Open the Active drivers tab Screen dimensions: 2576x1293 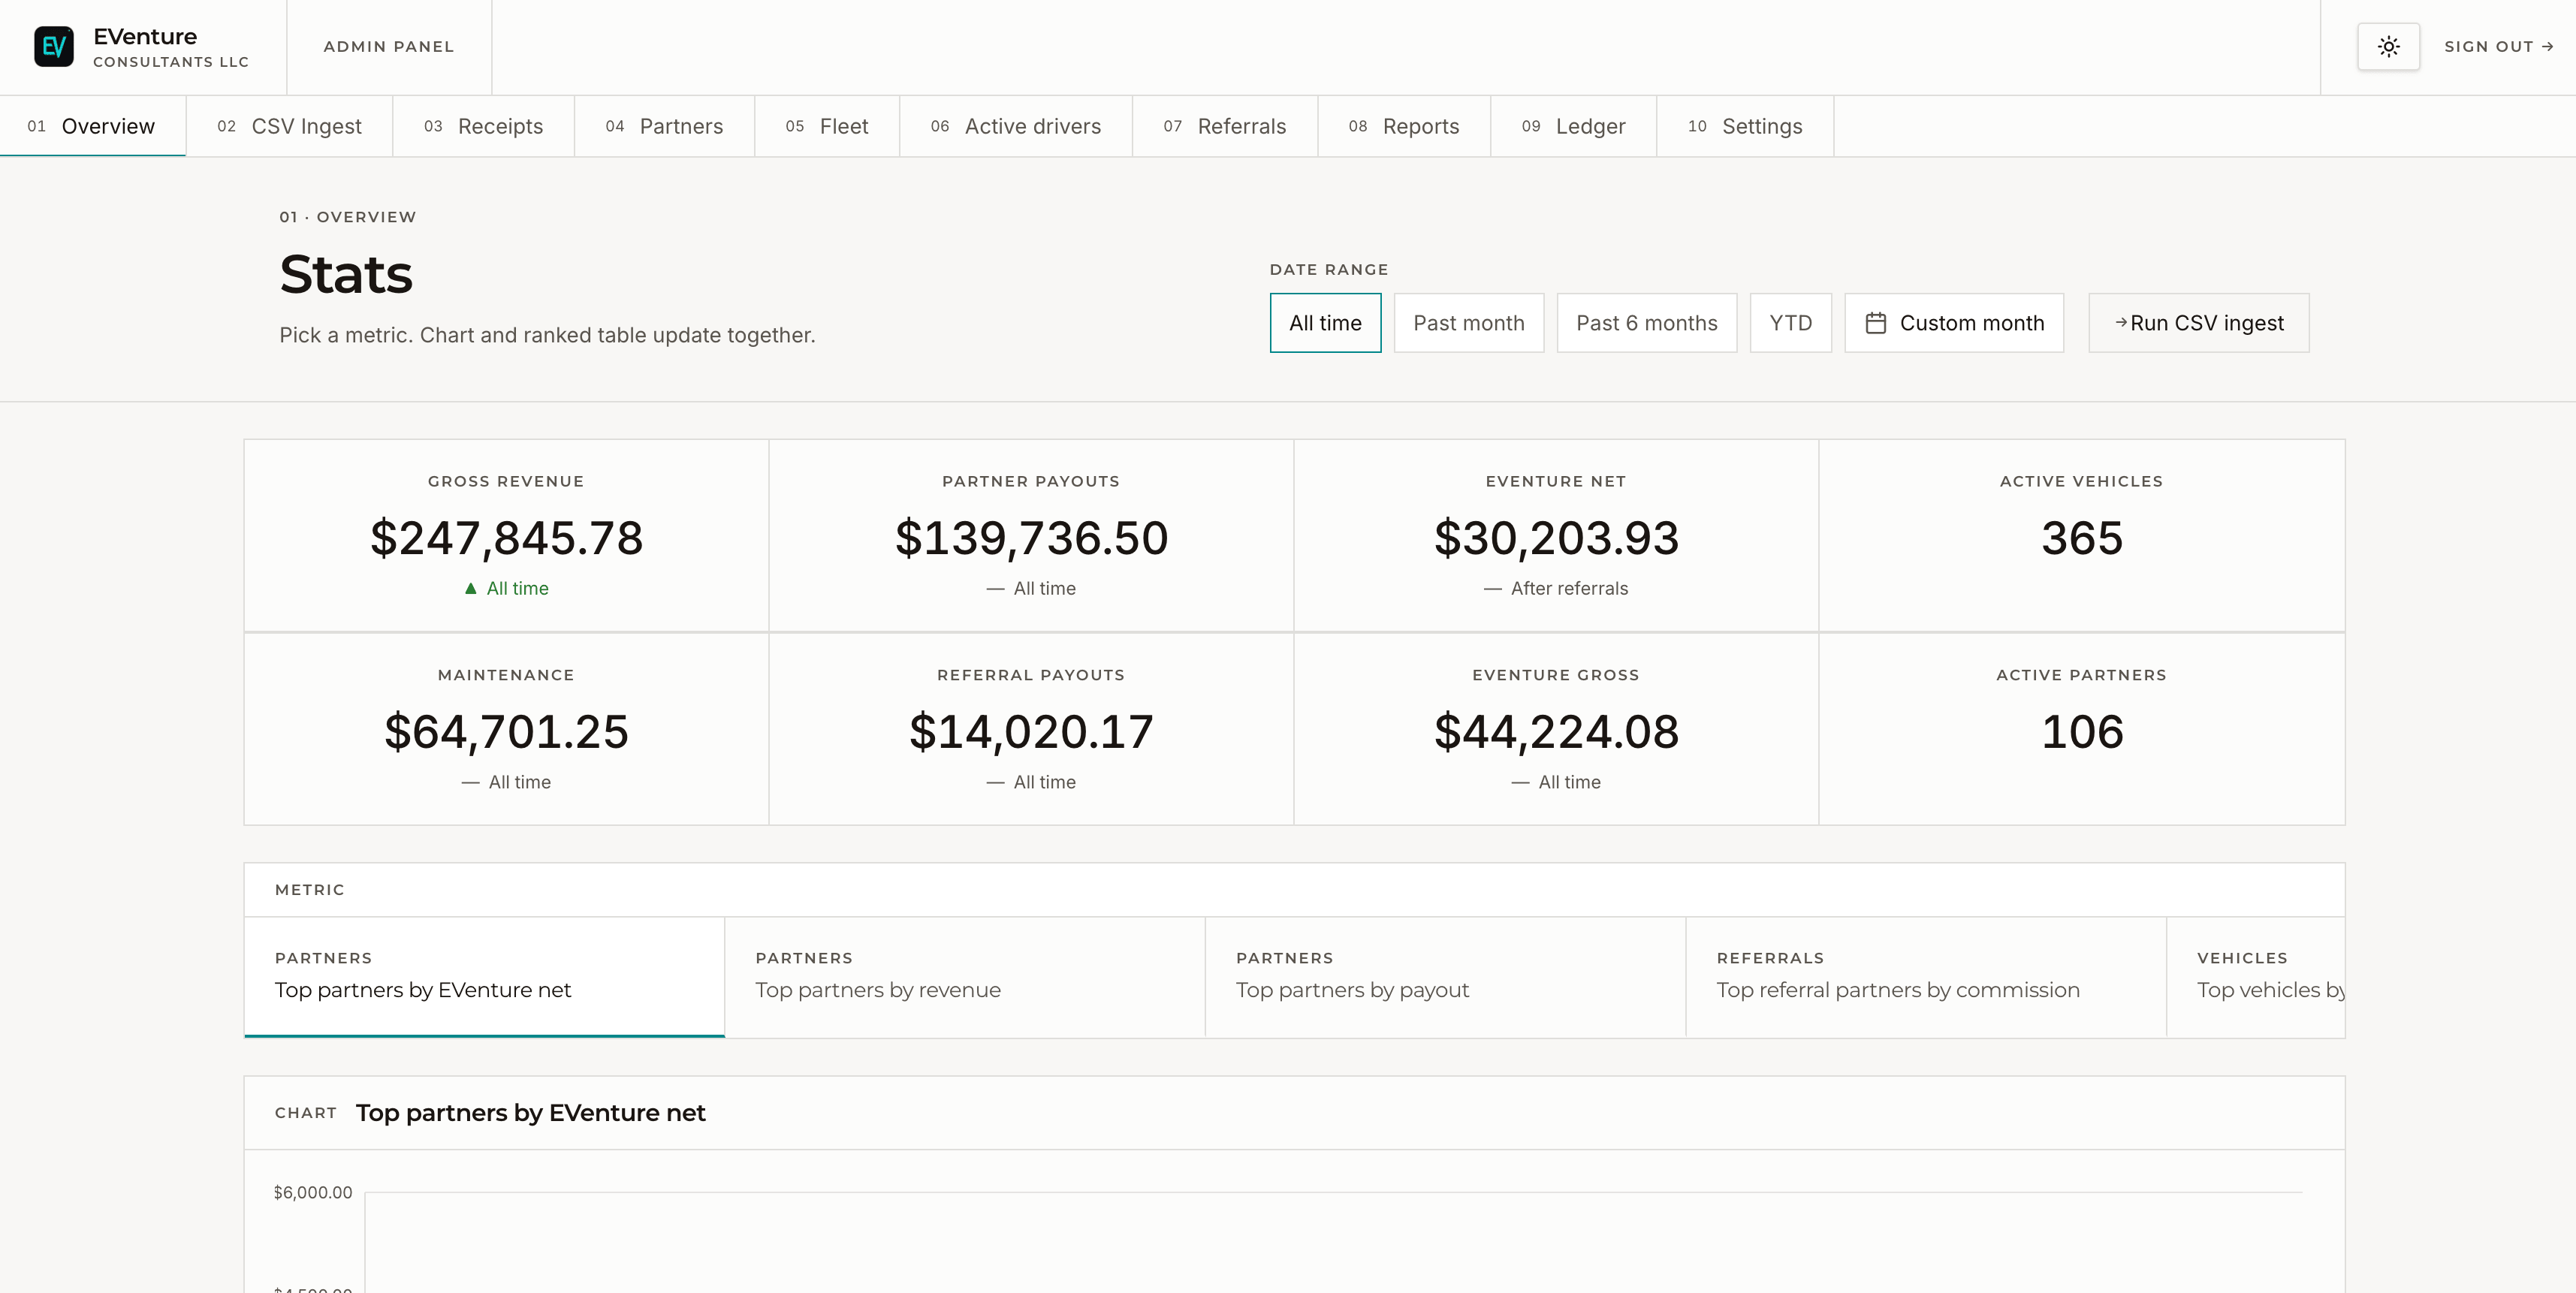[x=1015, y=126]
